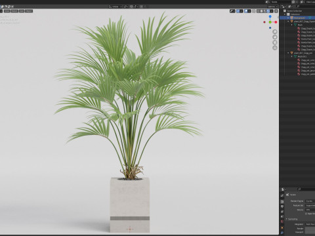Viewport: 315px width, 236px height.
Task: Open the Scene properties tab
Action: pyautogui.click(x=282, y=217)
